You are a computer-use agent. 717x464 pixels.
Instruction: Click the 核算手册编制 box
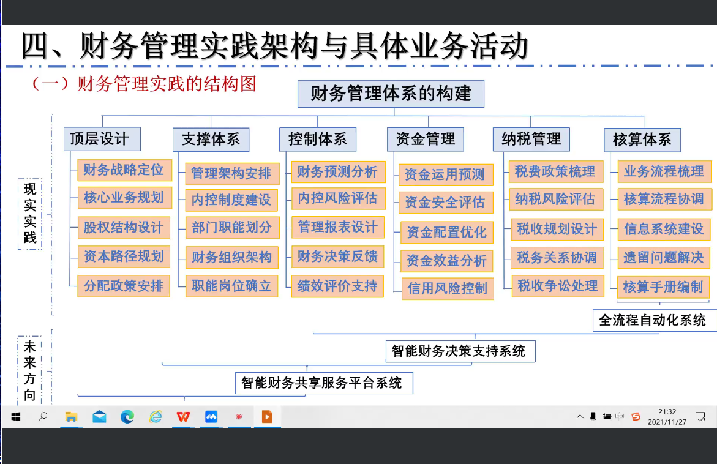(x=663, y=286)
